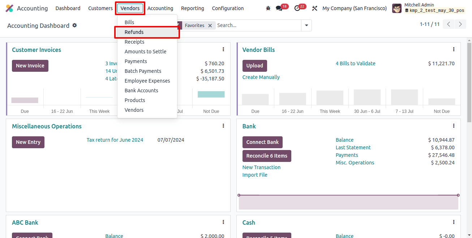Select Receipts from the Vendors menu

[147, 42]
